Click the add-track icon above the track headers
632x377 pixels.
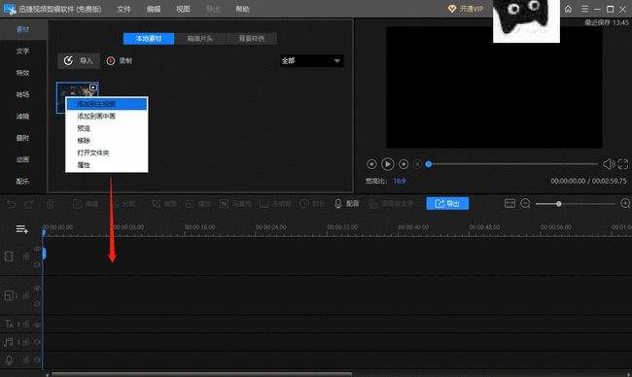click(x=21, y=229)
